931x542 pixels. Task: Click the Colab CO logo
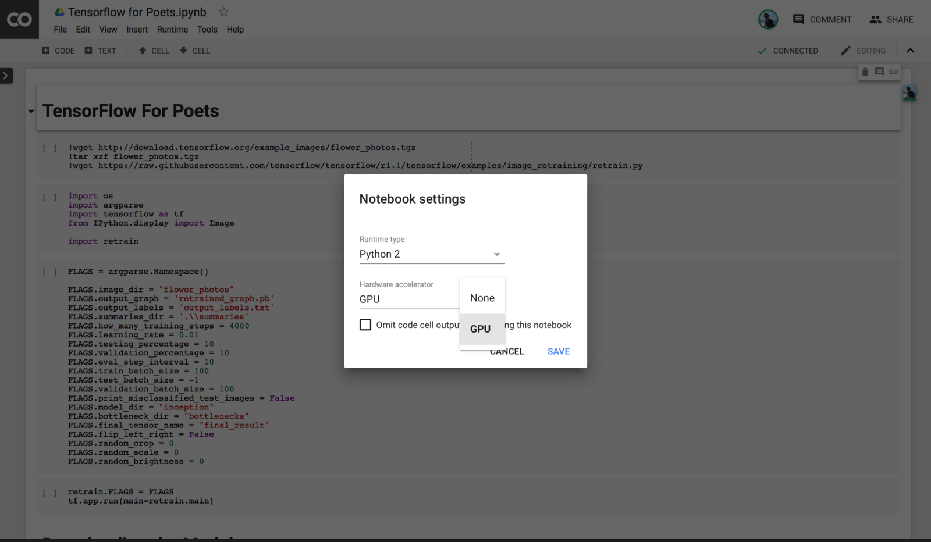(19, 19)
